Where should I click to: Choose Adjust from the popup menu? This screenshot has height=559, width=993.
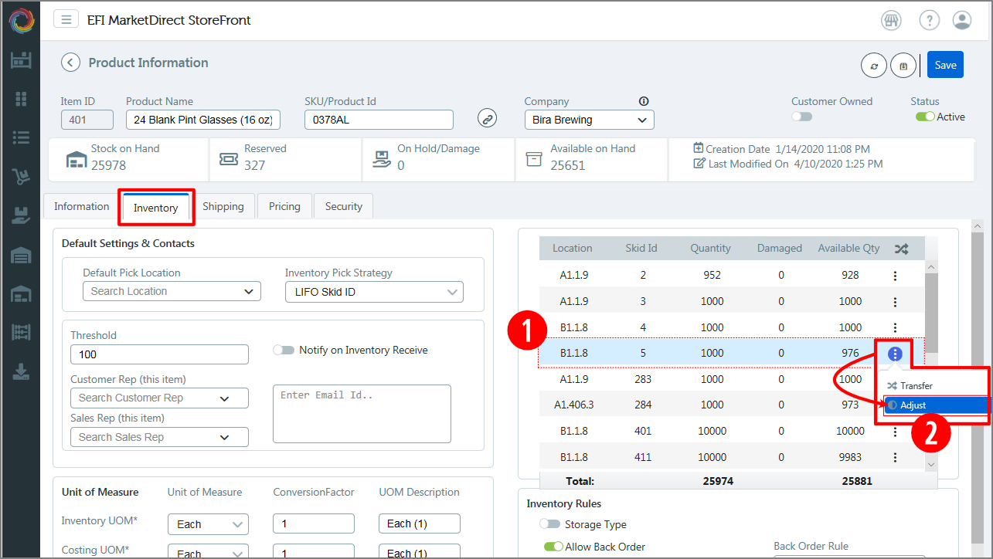935,405
